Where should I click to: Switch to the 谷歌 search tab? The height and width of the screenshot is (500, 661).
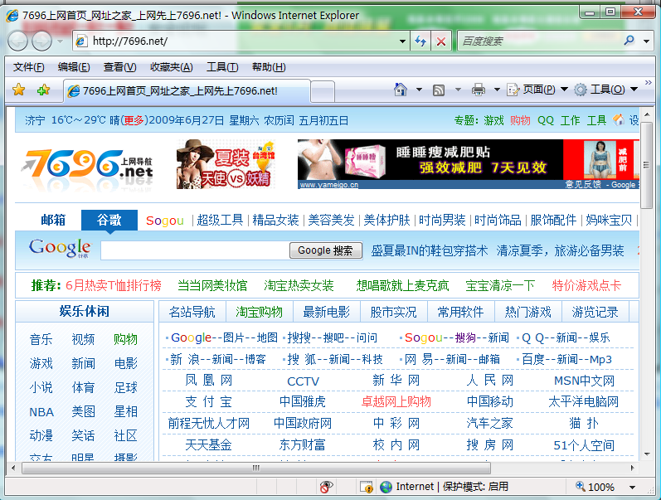pos(109,220)
